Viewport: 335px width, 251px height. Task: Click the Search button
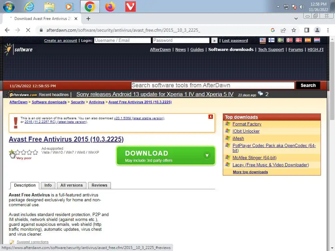click(x=308, y=85)
